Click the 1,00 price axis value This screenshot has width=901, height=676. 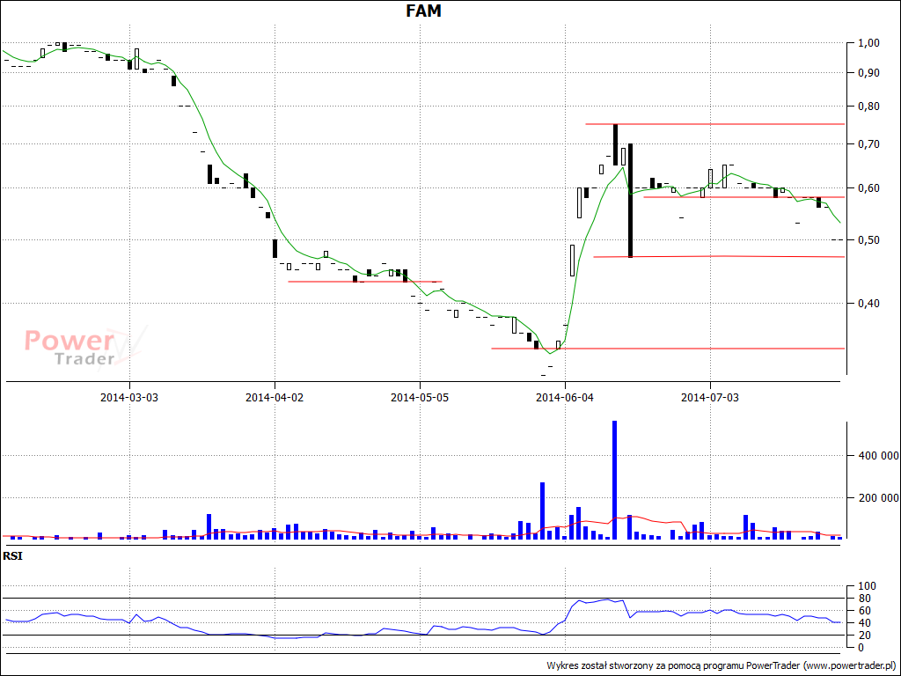click(868, 42)
